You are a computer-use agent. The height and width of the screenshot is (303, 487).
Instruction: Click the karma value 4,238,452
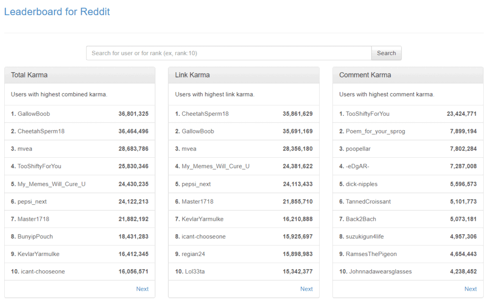click(463, 271)
